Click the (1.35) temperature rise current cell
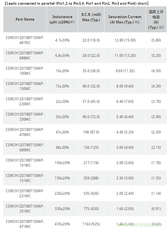Screen dimensions: 168x229 (x=156, y=178)
